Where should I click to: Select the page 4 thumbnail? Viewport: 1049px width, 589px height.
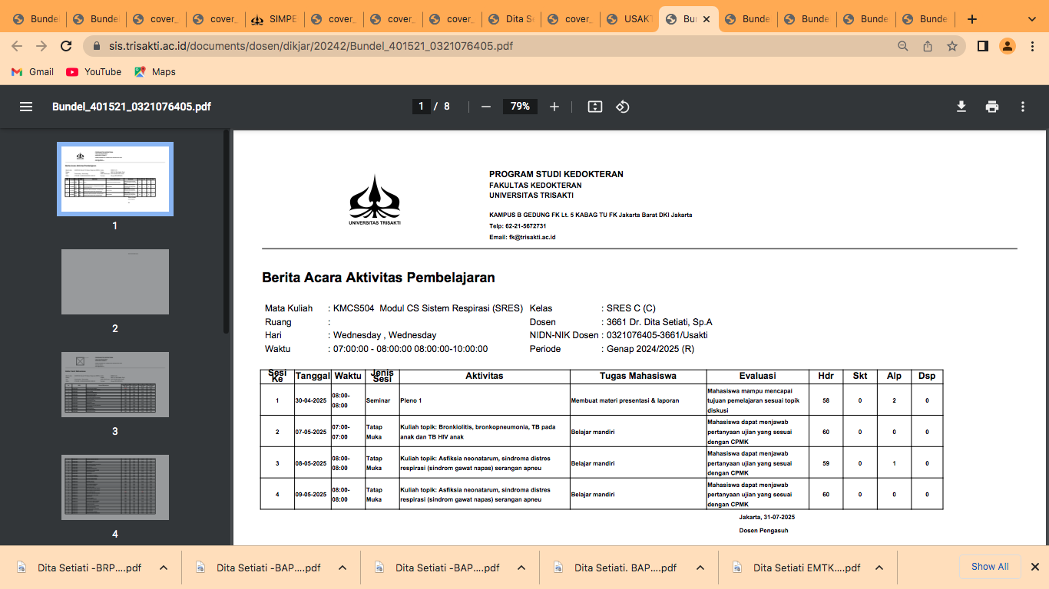[x=115, y=487]
